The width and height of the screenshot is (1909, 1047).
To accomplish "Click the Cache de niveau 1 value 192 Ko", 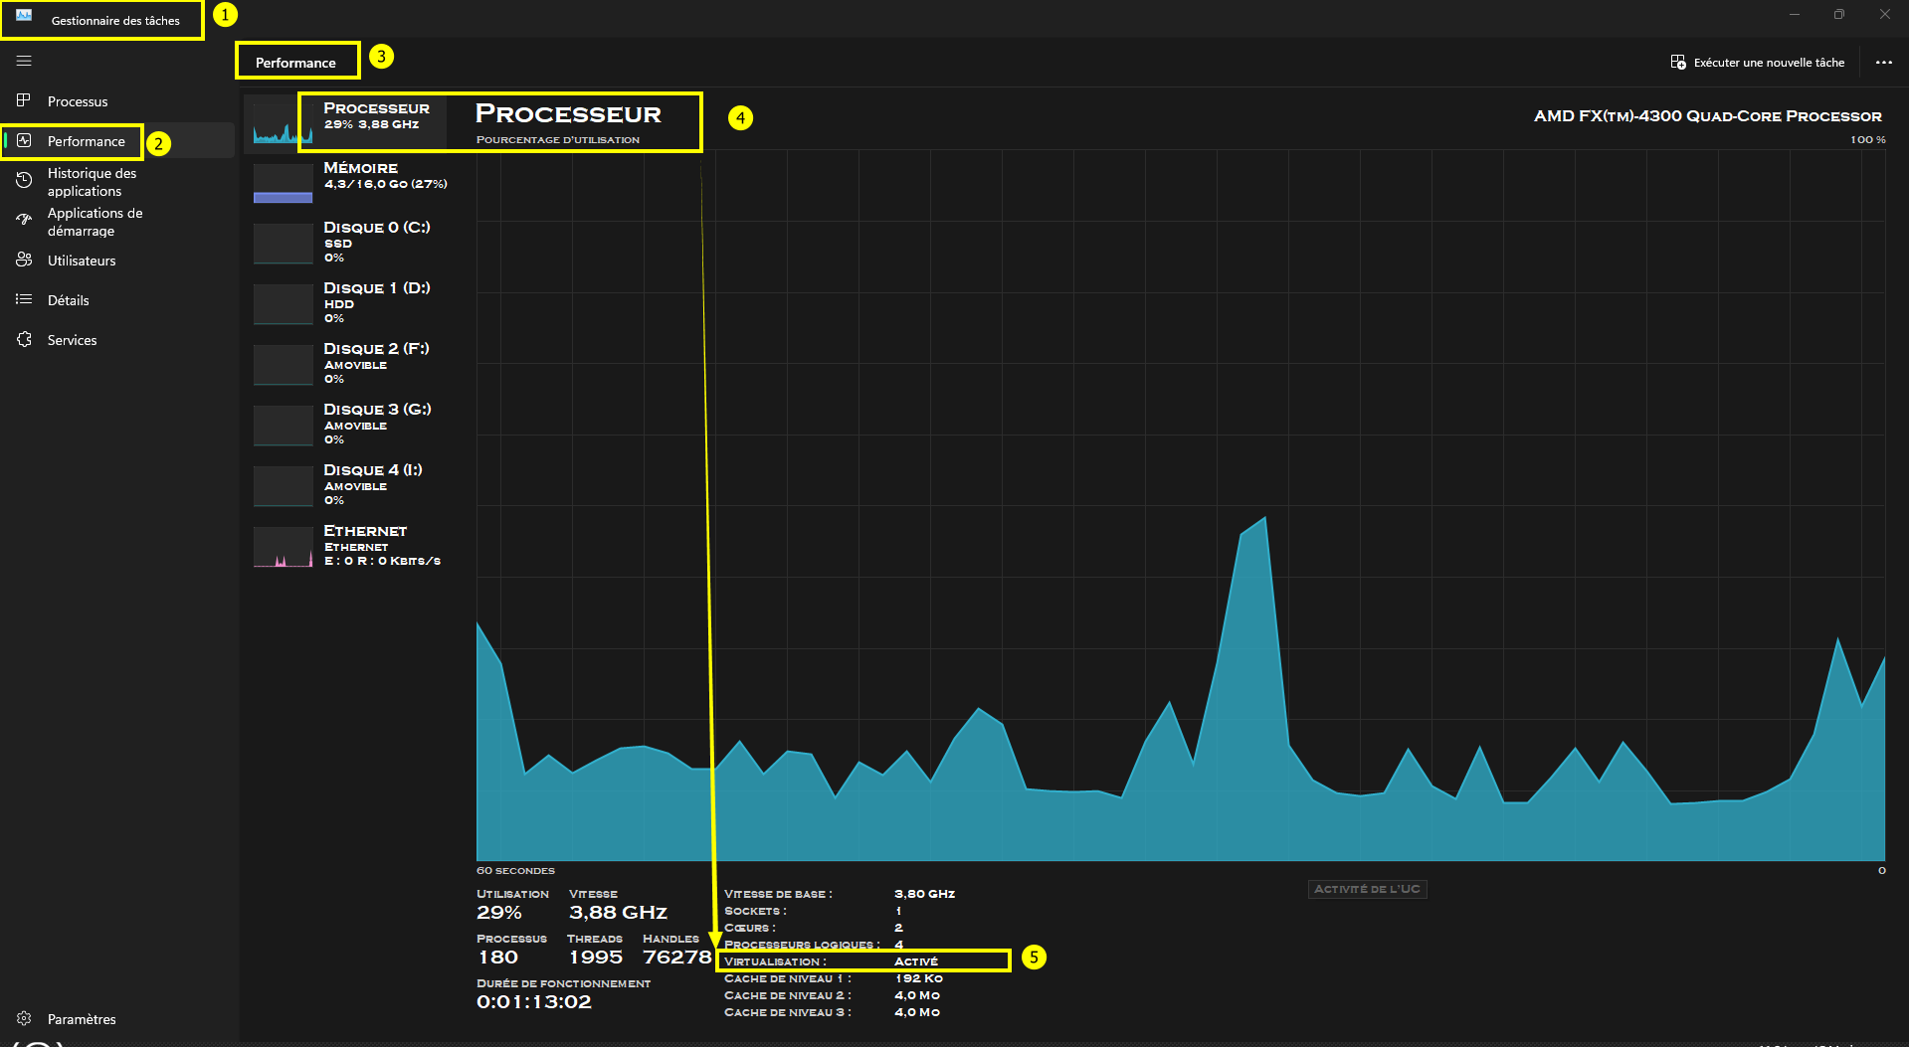I will [x=918, y=978].
